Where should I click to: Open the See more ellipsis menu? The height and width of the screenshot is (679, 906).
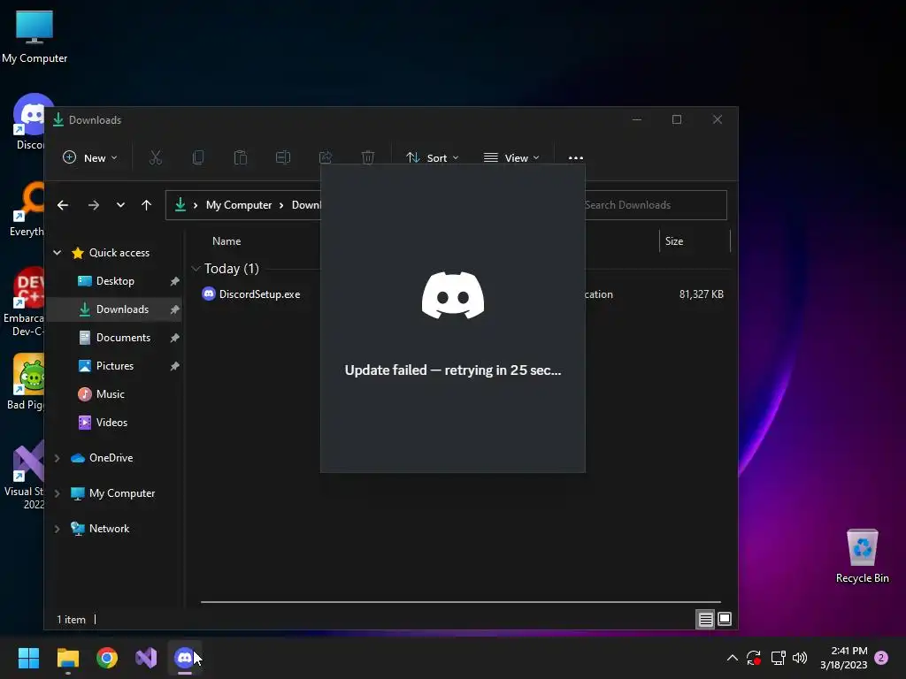click(575, 157)
